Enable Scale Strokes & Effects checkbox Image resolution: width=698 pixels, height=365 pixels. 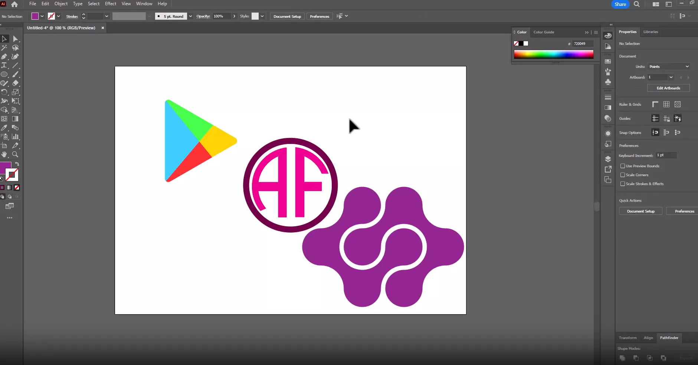click(x=623, y=184)
